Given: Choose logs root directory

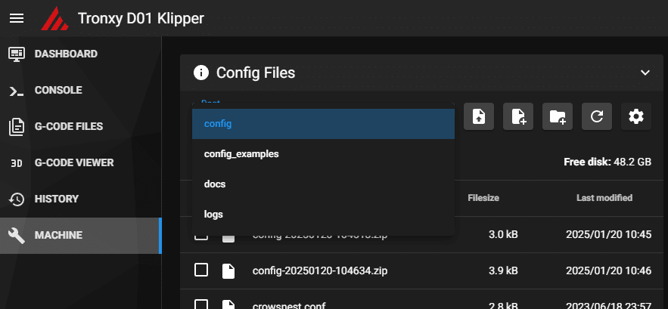Looking at the screenshot, I should (323, 214).
